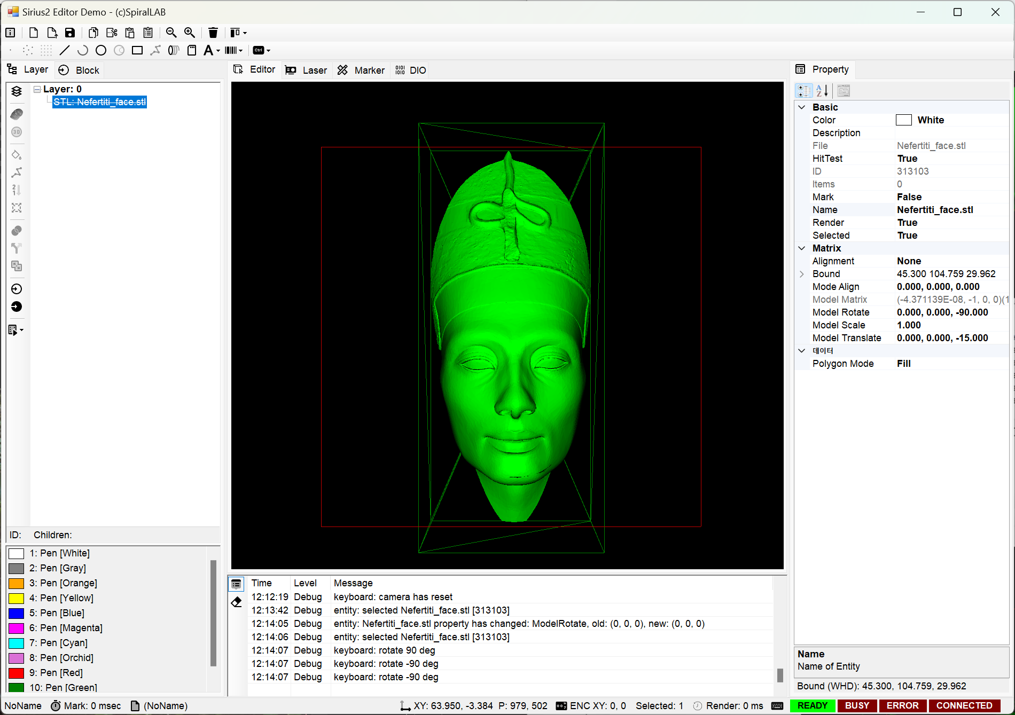The width and height of the screenshot is (1015, 715).
Task: Expand the Bound property row
Action: [802, 274]
